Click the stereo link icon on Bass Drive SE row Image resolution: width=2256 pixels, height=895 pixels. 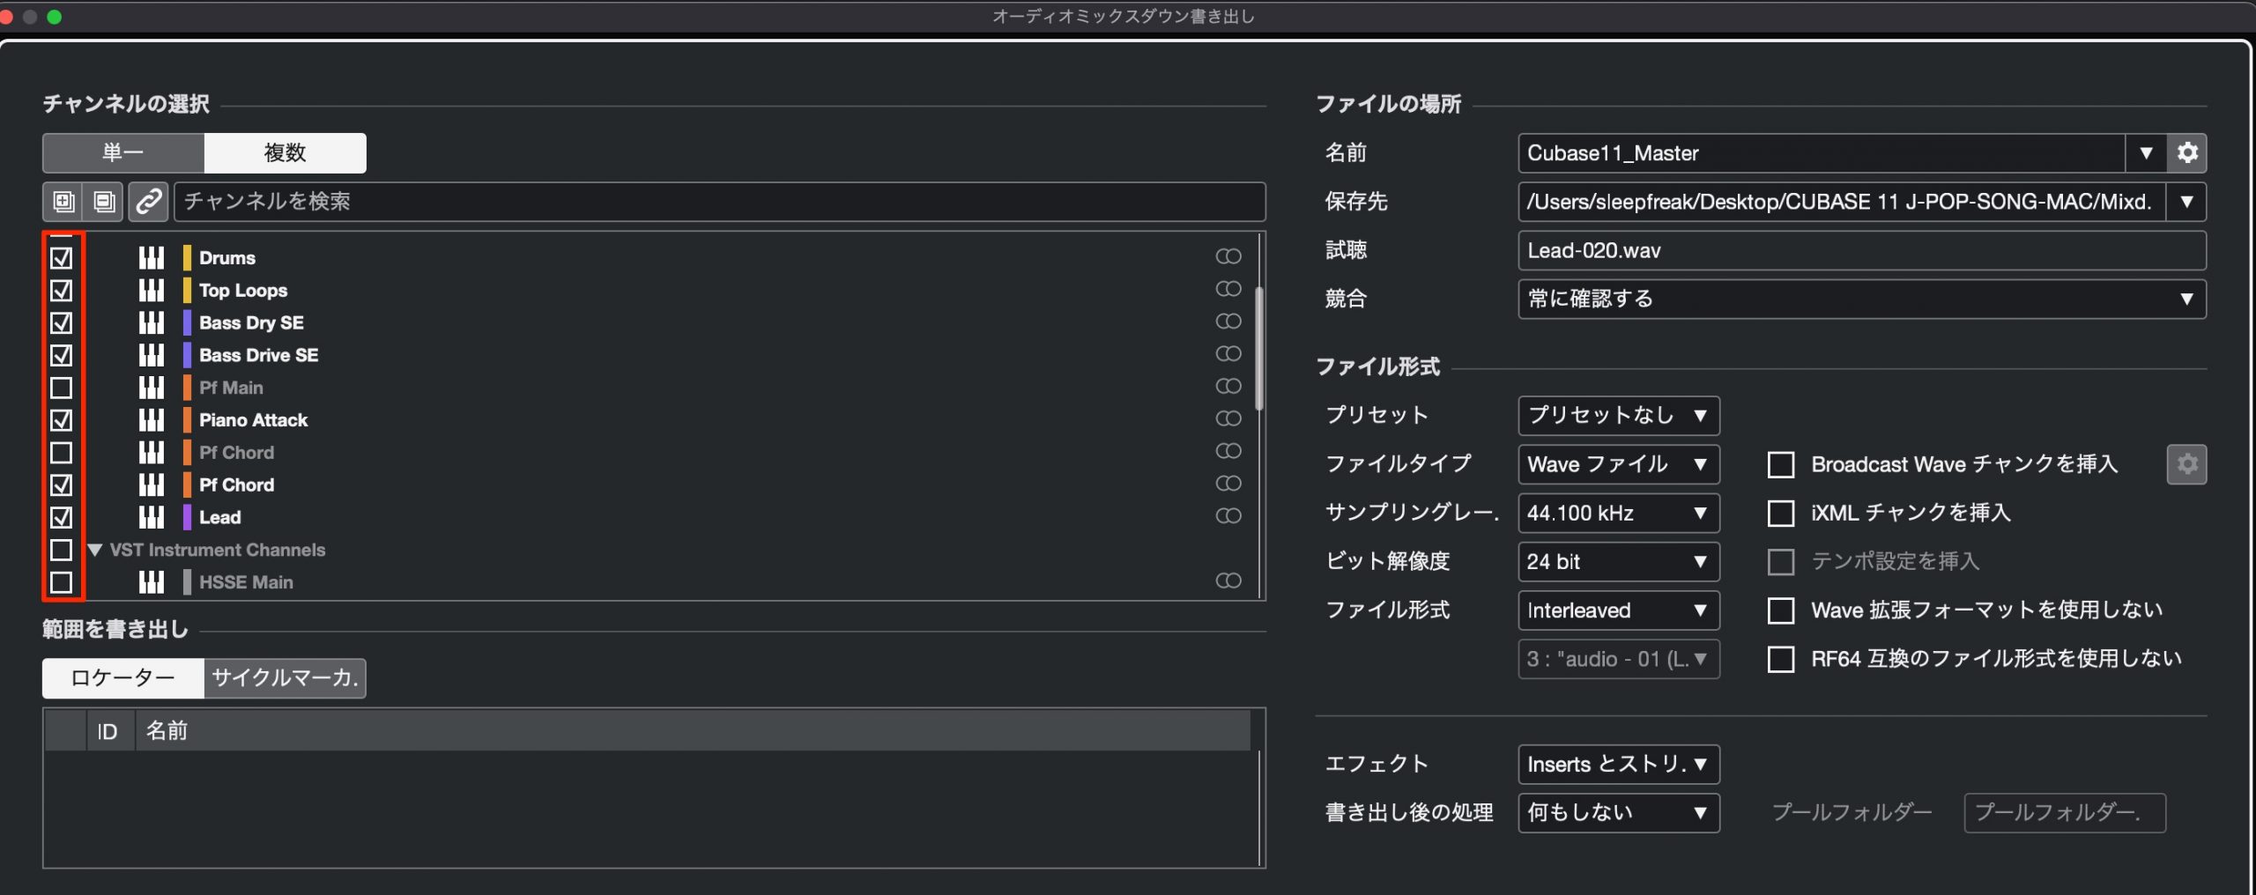click(1228, 353)
